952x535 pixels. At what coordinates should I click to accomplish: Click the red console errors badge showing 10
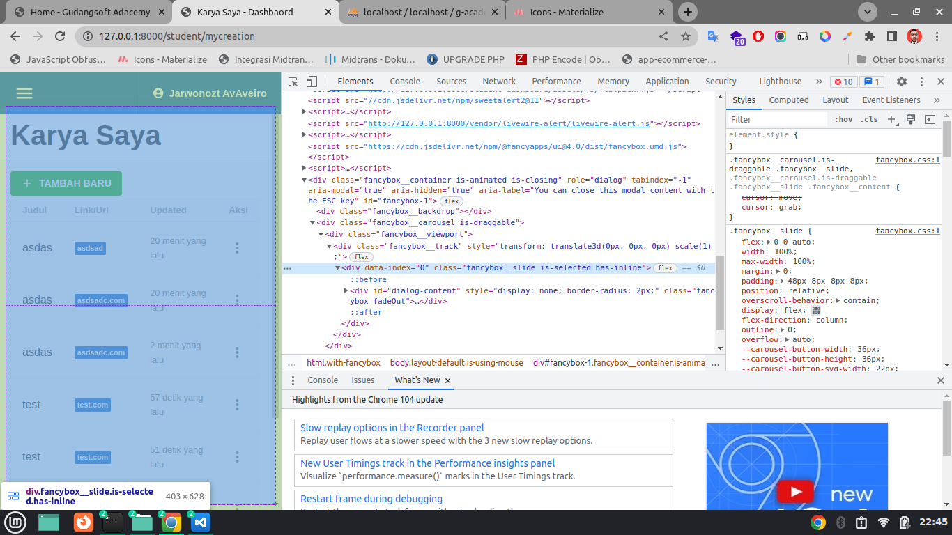(843, 82)
